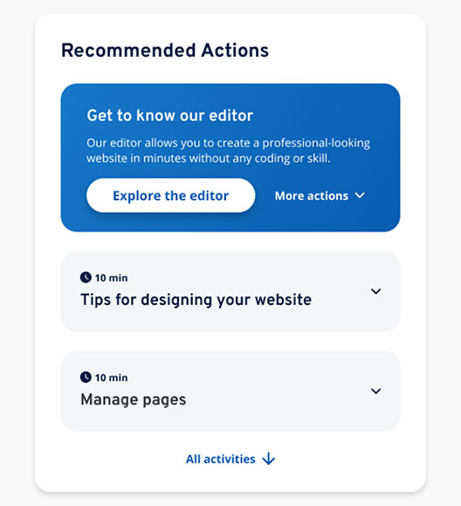This screenshot has width=461, height=506.
Task: Click the blue Get to know editor card
Action: [x=230, y=157]
